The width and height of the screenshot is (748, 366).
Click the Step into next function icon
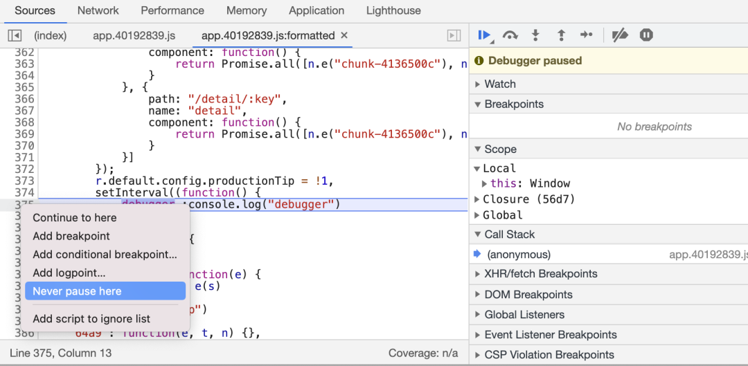pyautogui.click(x=535, y=35)
